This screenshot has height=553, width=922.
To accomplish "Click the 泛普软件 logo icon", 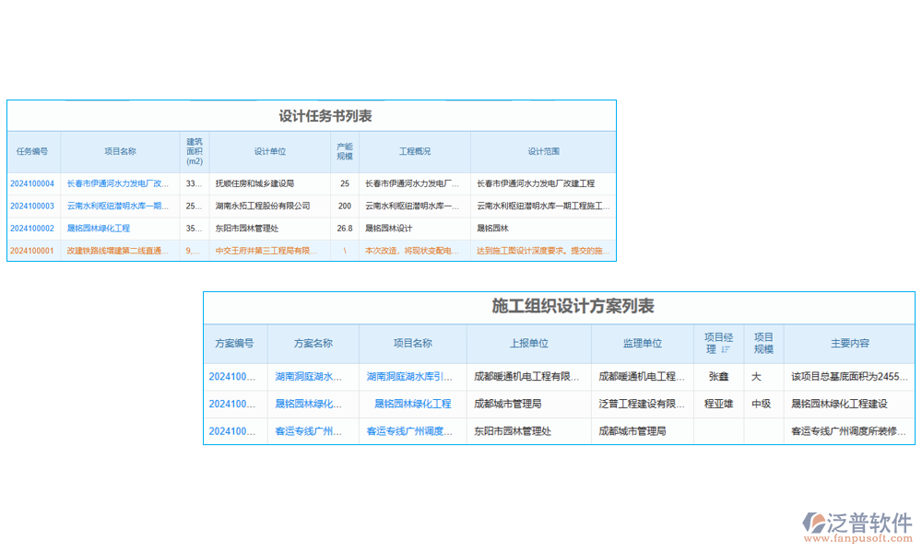I will click(814, 523).
